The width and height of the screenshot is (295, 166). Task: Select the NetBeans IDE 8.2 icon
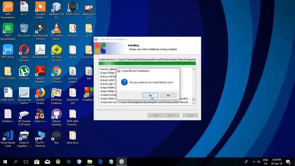point(56,10)
